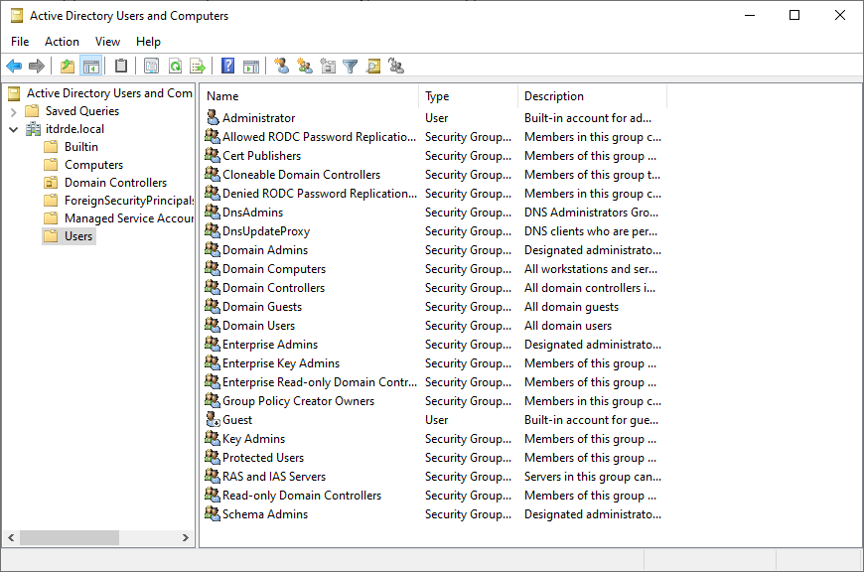Click the funnel Filter Options icon
Viewport: 864px width, 572px height.
(351, 67)
